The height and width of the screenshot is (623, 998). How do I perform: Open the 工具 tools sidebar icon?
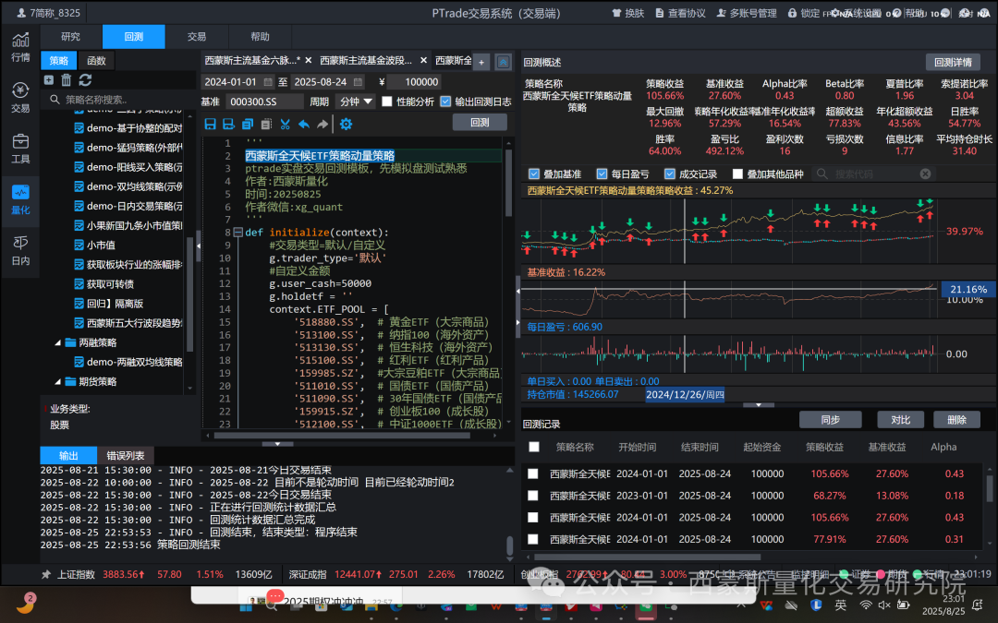[x=20, y=149]
